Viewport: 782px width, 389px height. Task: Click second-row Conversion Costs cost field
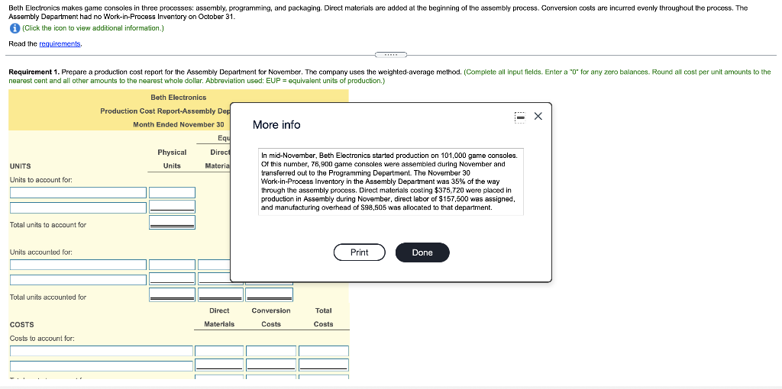(271, 365)
